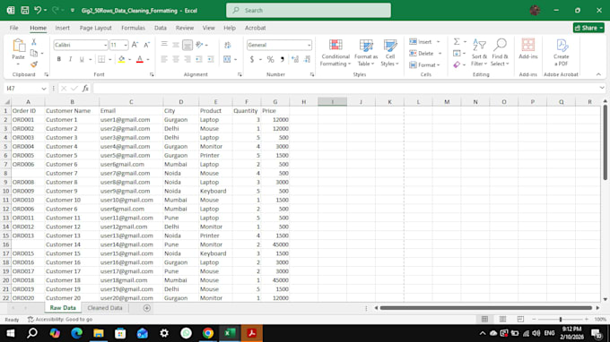
Task: Open the File menu
Action: [x=14, y=28]
